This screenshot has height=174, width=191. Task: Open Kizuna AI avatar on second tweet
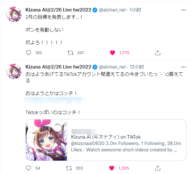[x=14, y=71]
